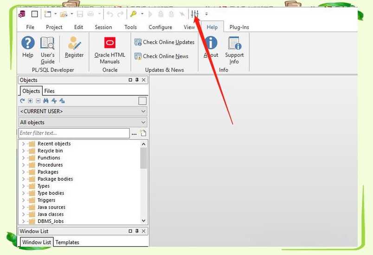Switch to the Templates tab
Screen dimensions: 373x255
coord(67,242)
